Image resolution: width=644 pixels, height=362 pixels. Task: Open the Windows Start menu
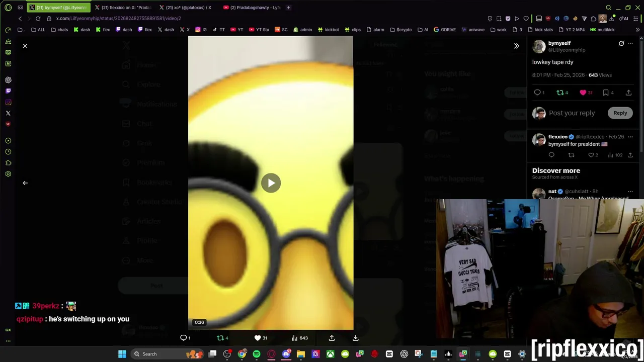[x=122, y=354]
